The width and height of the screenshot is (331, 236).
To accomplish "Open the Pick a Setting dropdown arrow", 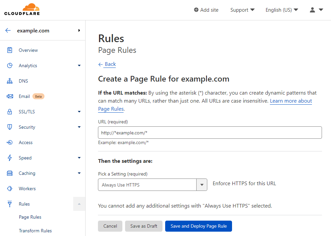I will pyautogui.click(x=202, y=185).
